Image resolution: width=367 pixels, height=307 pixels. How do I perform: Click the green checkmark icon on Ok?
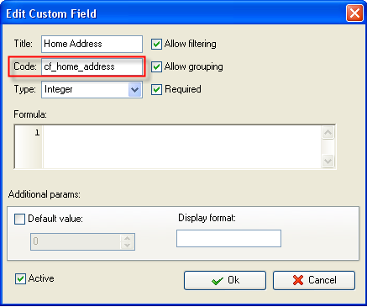click(x=218, y=281)
